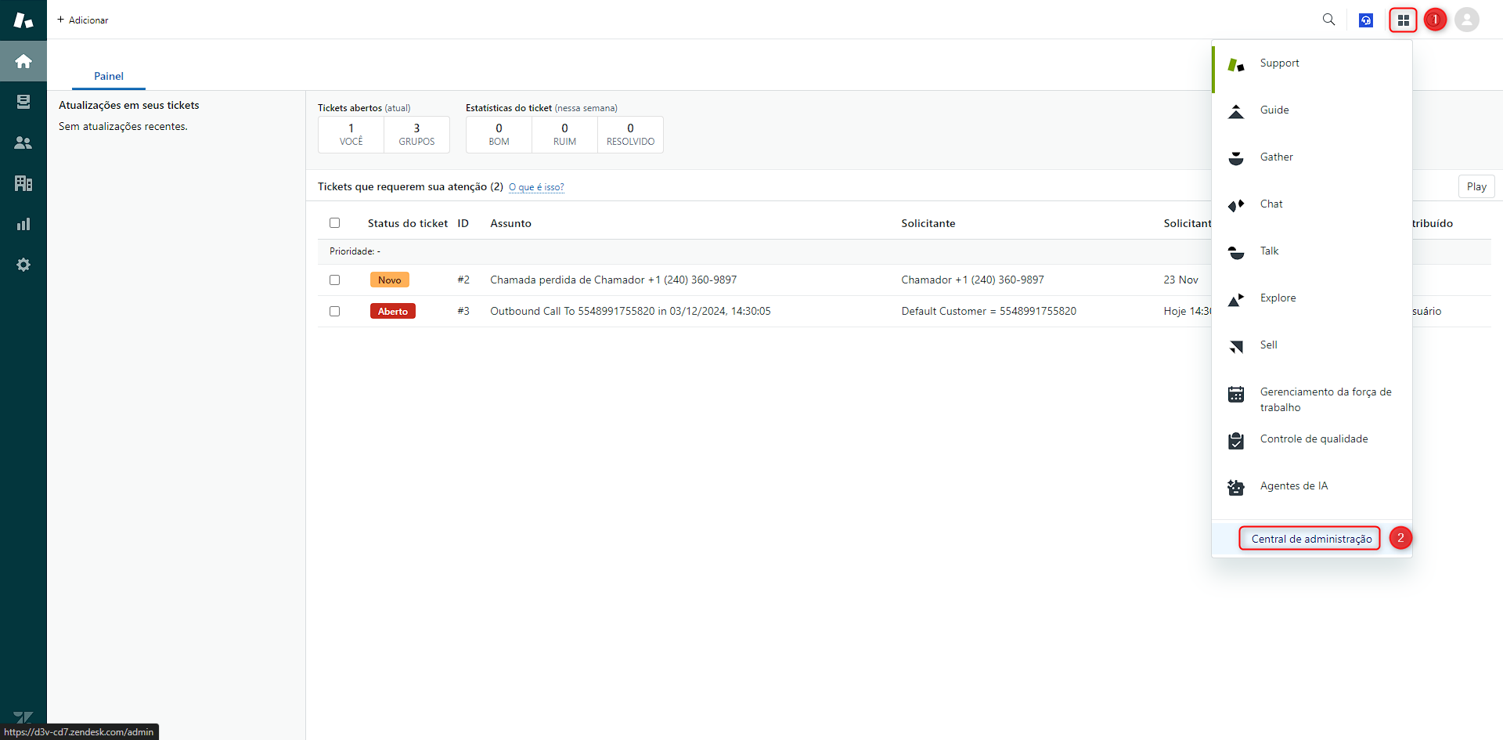Click the AI agents robot icon
This screenshot has width=1503, height=740.
[1236, 488]
